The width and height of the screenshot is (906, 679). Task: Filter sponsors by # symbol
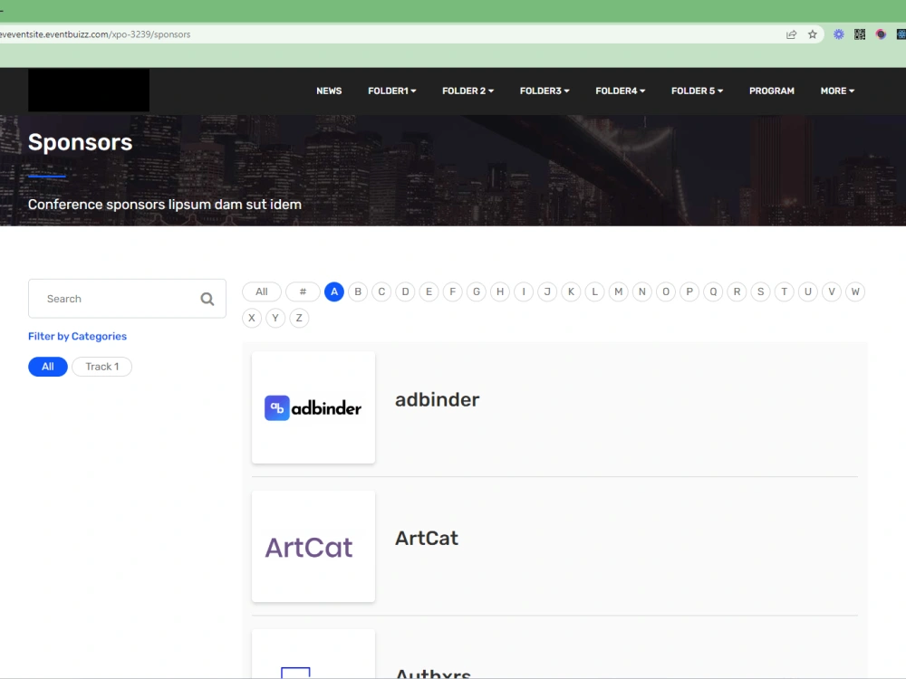[303, 292]
